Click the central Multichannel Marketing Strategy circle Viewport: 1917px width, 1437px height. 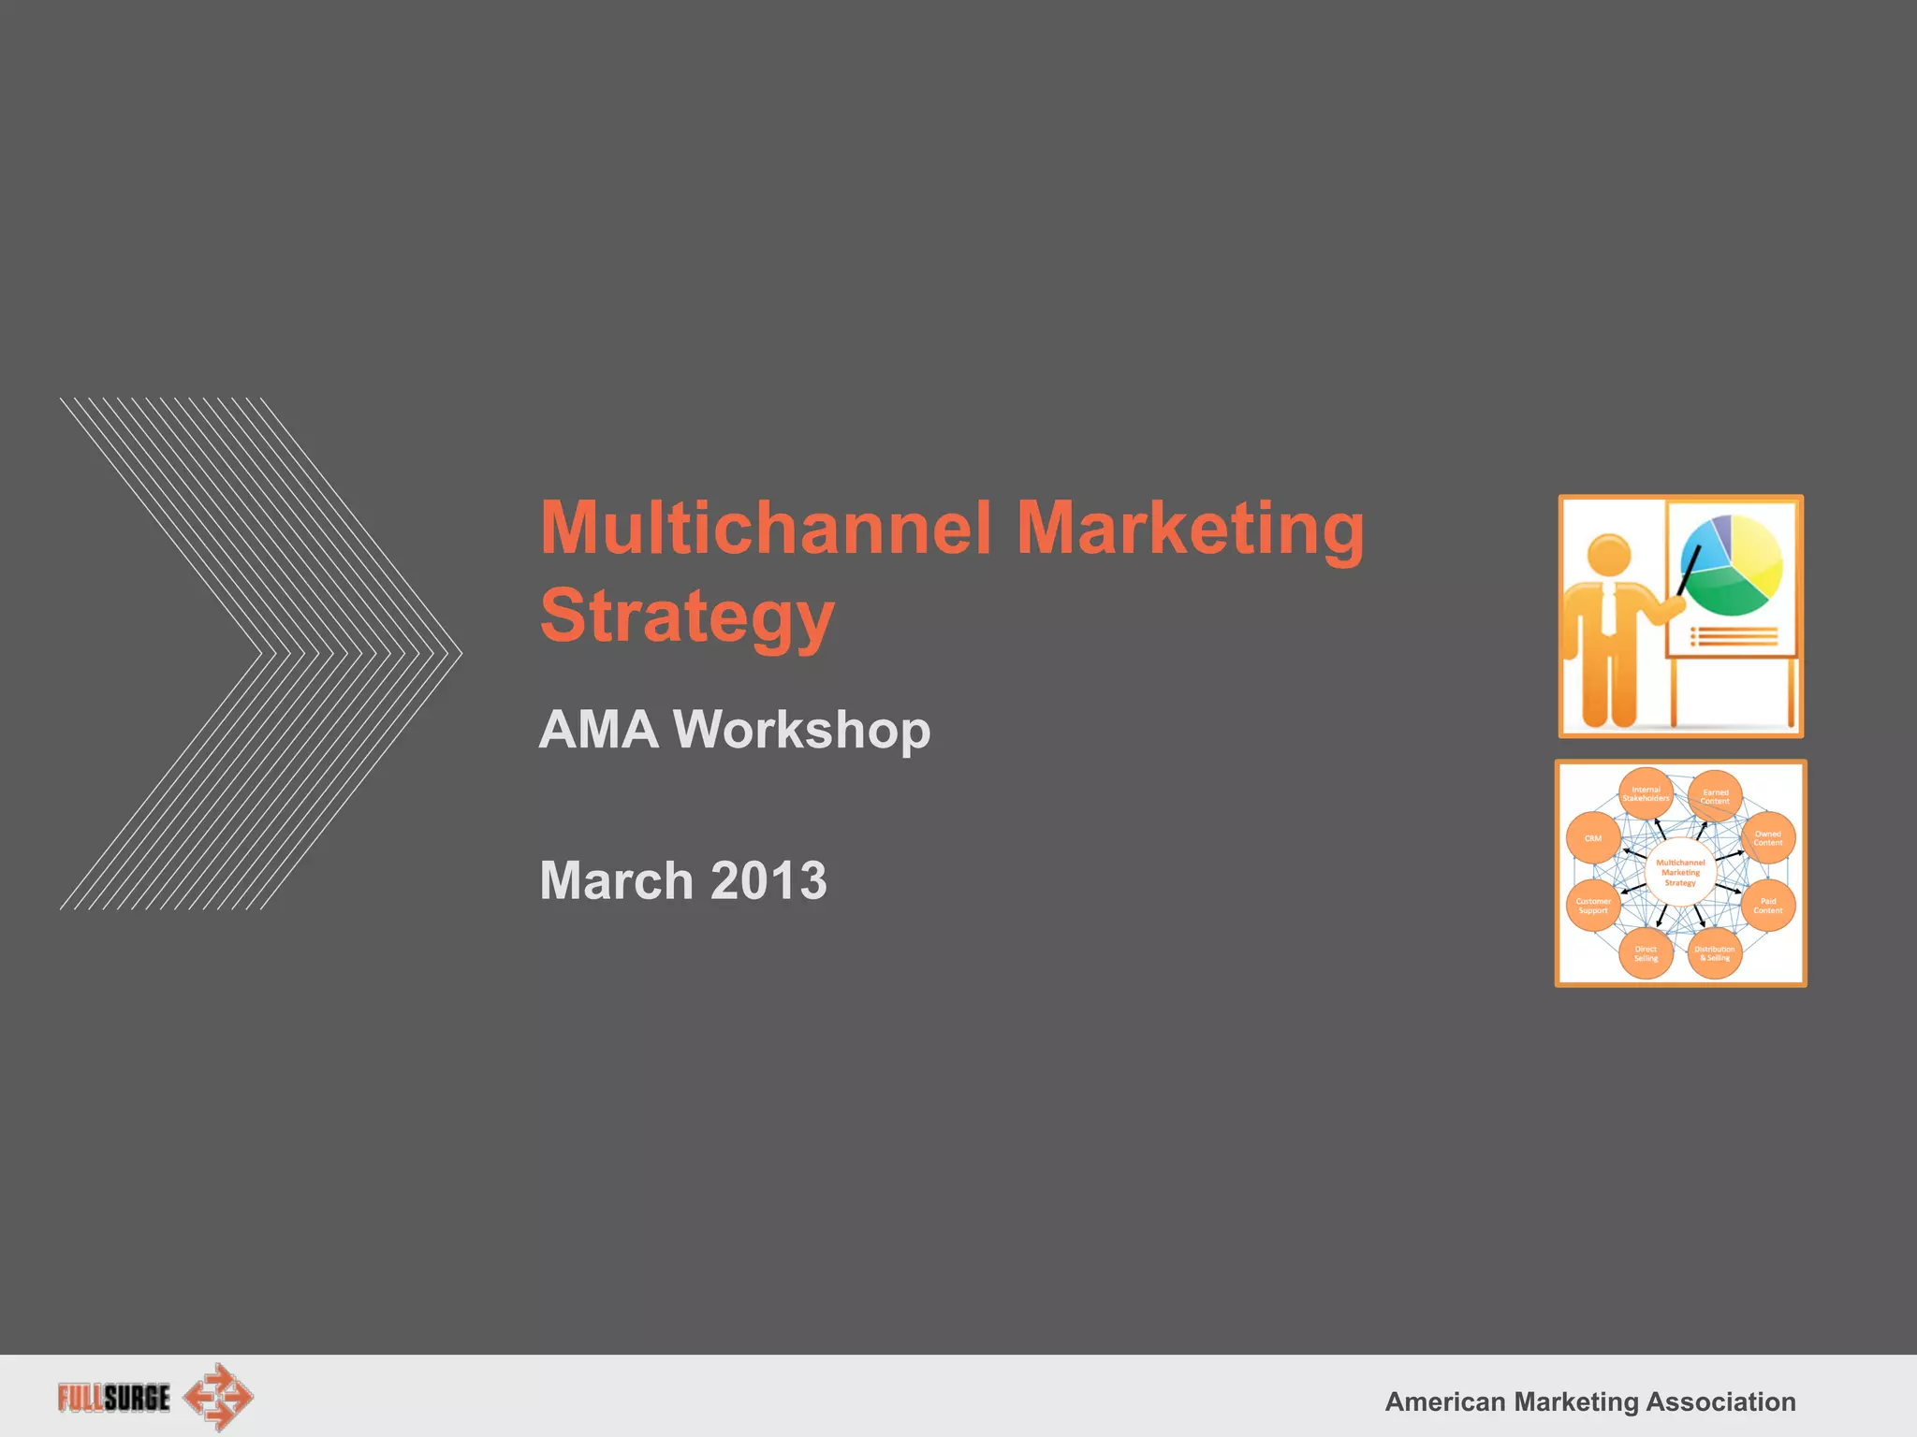coord(1680,872)
